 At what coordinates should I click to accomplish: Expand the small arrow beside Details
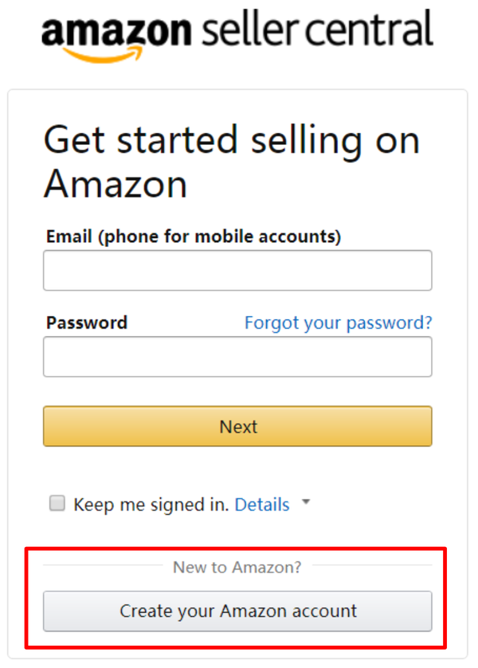point(306,503)
